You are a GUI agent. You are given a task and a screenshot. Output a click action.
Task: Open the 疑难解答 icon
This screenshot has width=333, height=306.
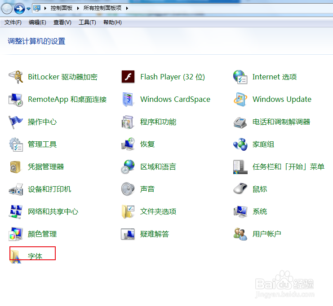[128, 234]
